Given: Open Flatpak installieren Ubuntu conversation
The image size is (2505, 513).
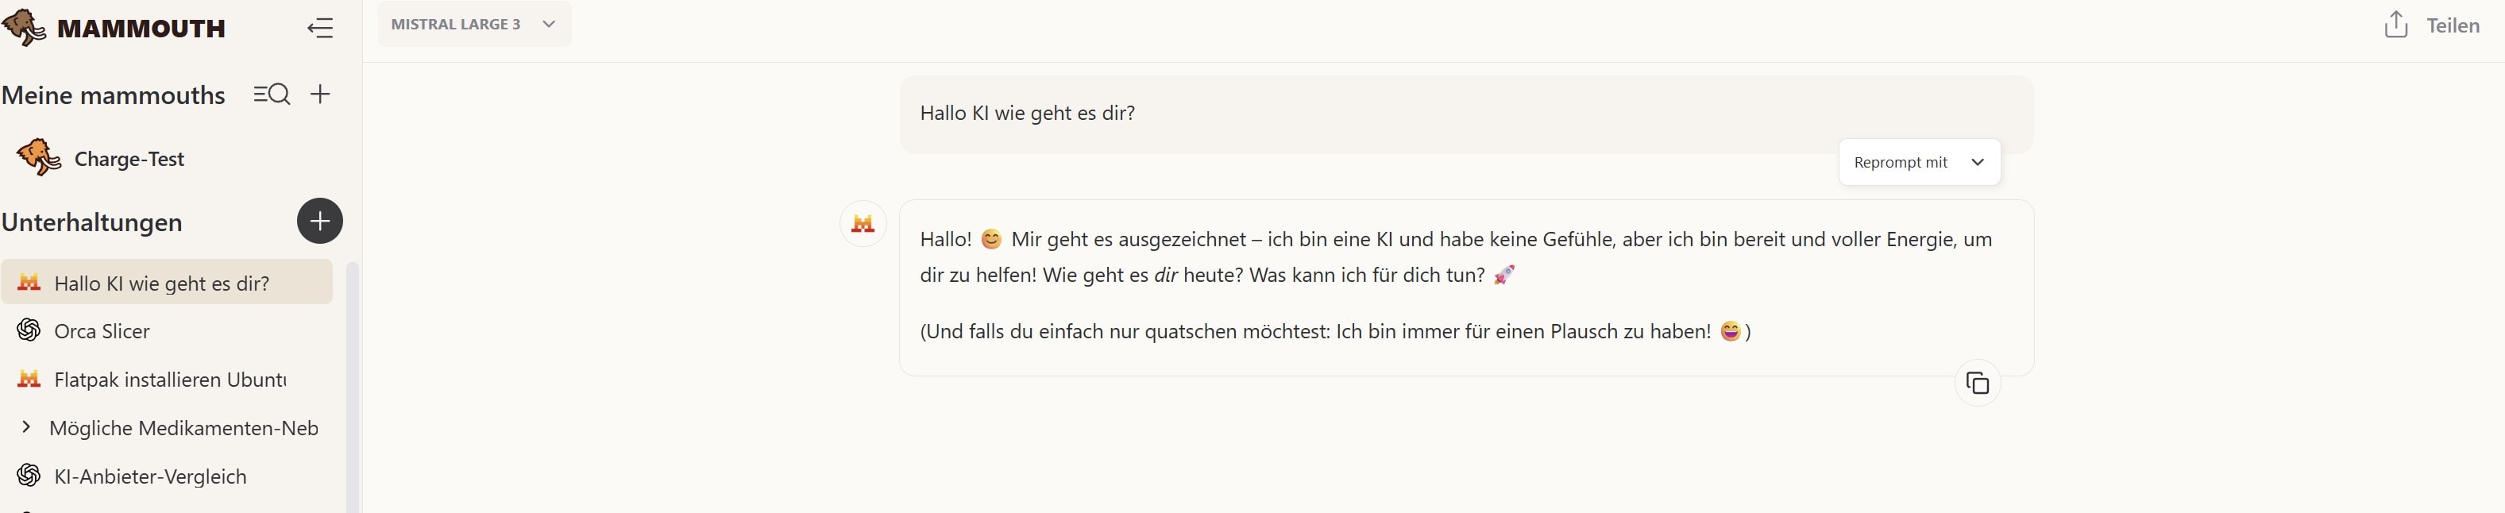Looking at the screenshot, I should pos(170,380).
